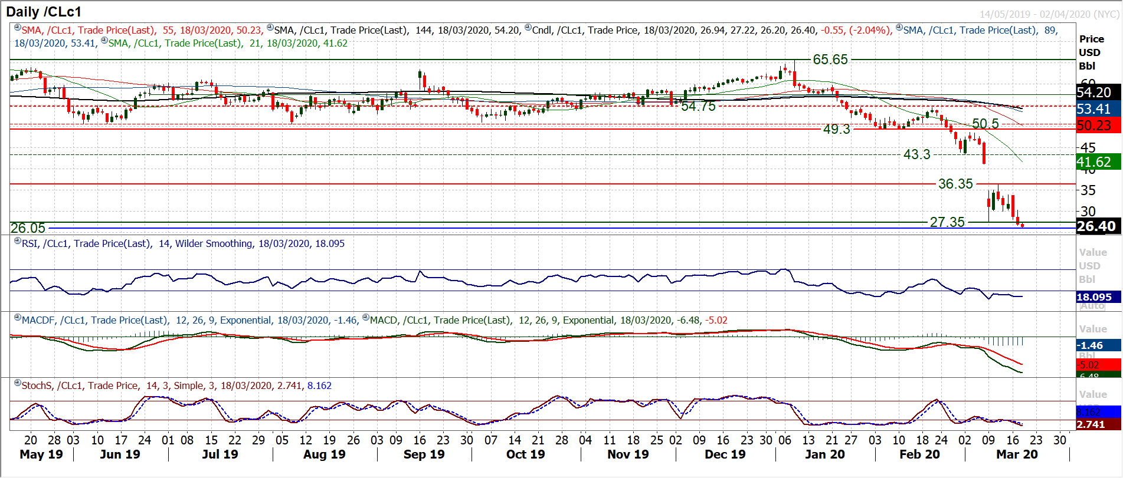1123x478 pixels.
Task: Click the SMA 55 legend text in red
Action: (x=142, y=30)
